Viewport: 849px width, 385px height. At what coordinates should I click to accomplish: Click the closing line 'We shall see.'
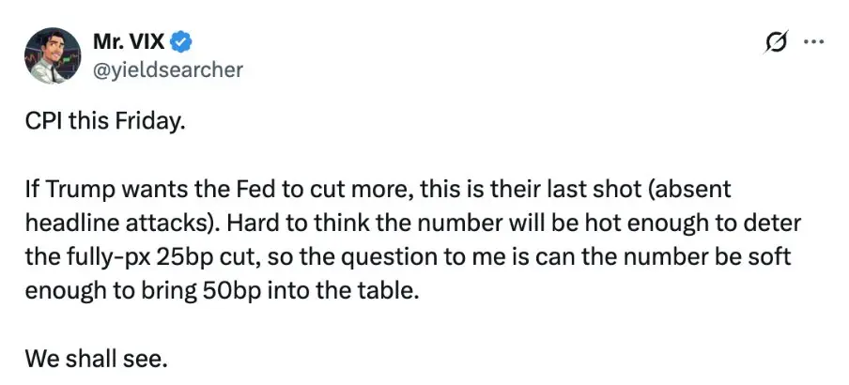click(95, 358)
